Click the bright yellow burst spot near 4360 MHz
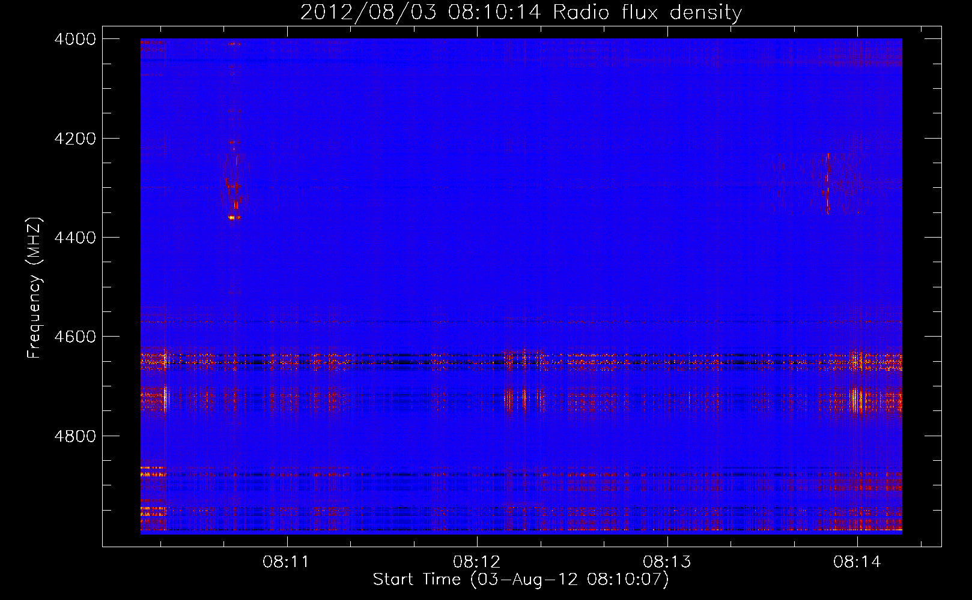The height and width of the screenshot is (600, 972). [233, 218]
